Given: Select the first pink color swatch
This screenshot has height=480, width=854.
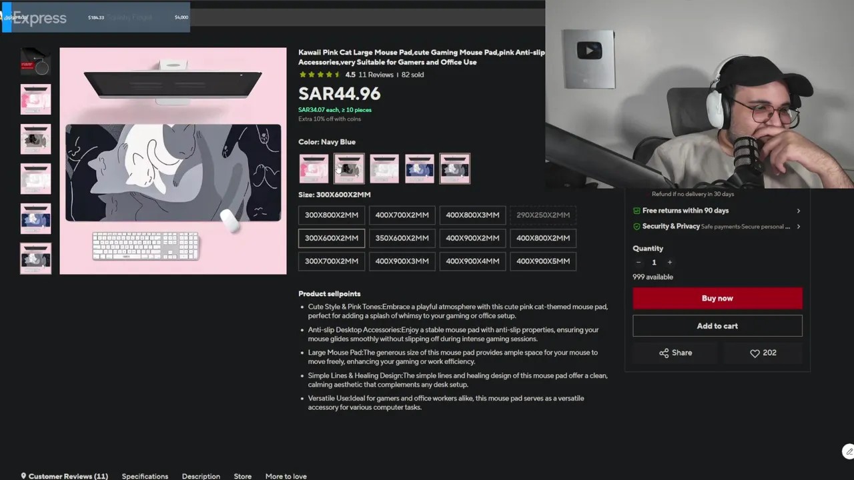Looking at the screenshot, I should [x=314, y=168].
